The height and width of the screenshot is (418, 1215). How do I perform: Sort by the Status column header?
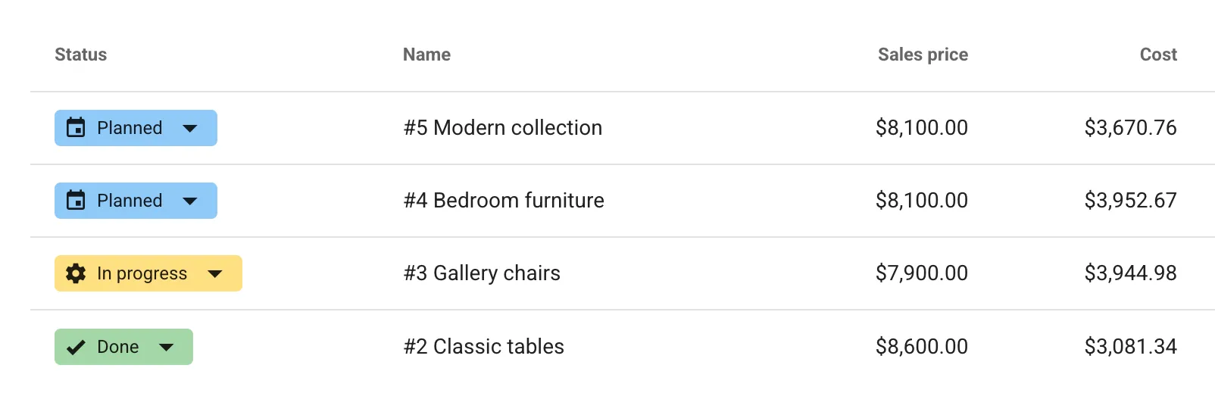(x=81, y=55)
